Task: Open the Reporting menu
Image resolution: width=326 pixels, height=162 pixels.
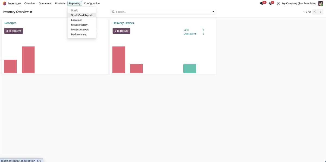Action: [x=74, y=3]
